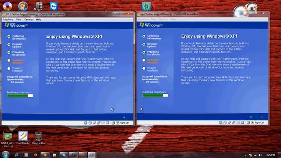Click Windows XP logo in XP 1 window

[x=16, y=25]
